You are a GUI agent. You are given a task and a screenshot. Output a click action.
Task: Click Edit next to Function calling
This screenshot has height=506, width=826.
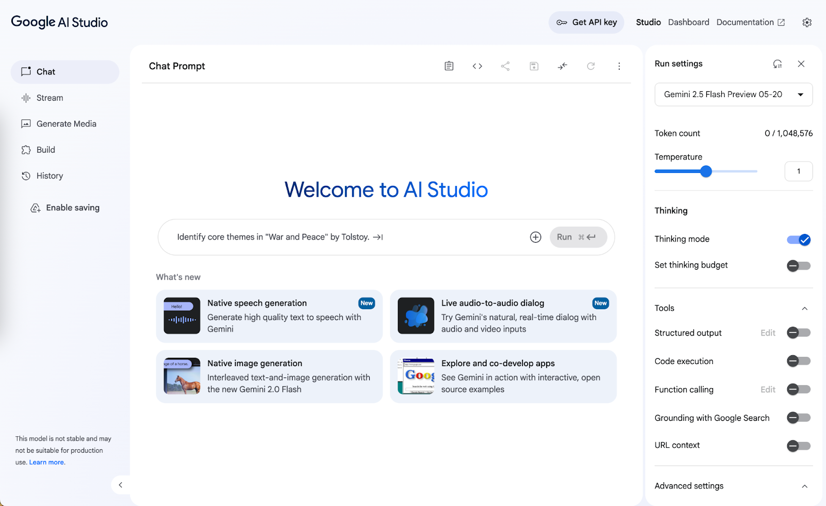click(768, 390)
